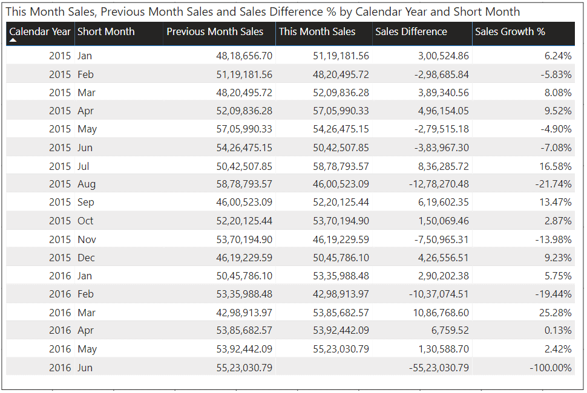The width and height of the screenshot is (587, 393).
Task: Click the empty This Month Sales cell for Jun 2016
Action: coord(324,368)
